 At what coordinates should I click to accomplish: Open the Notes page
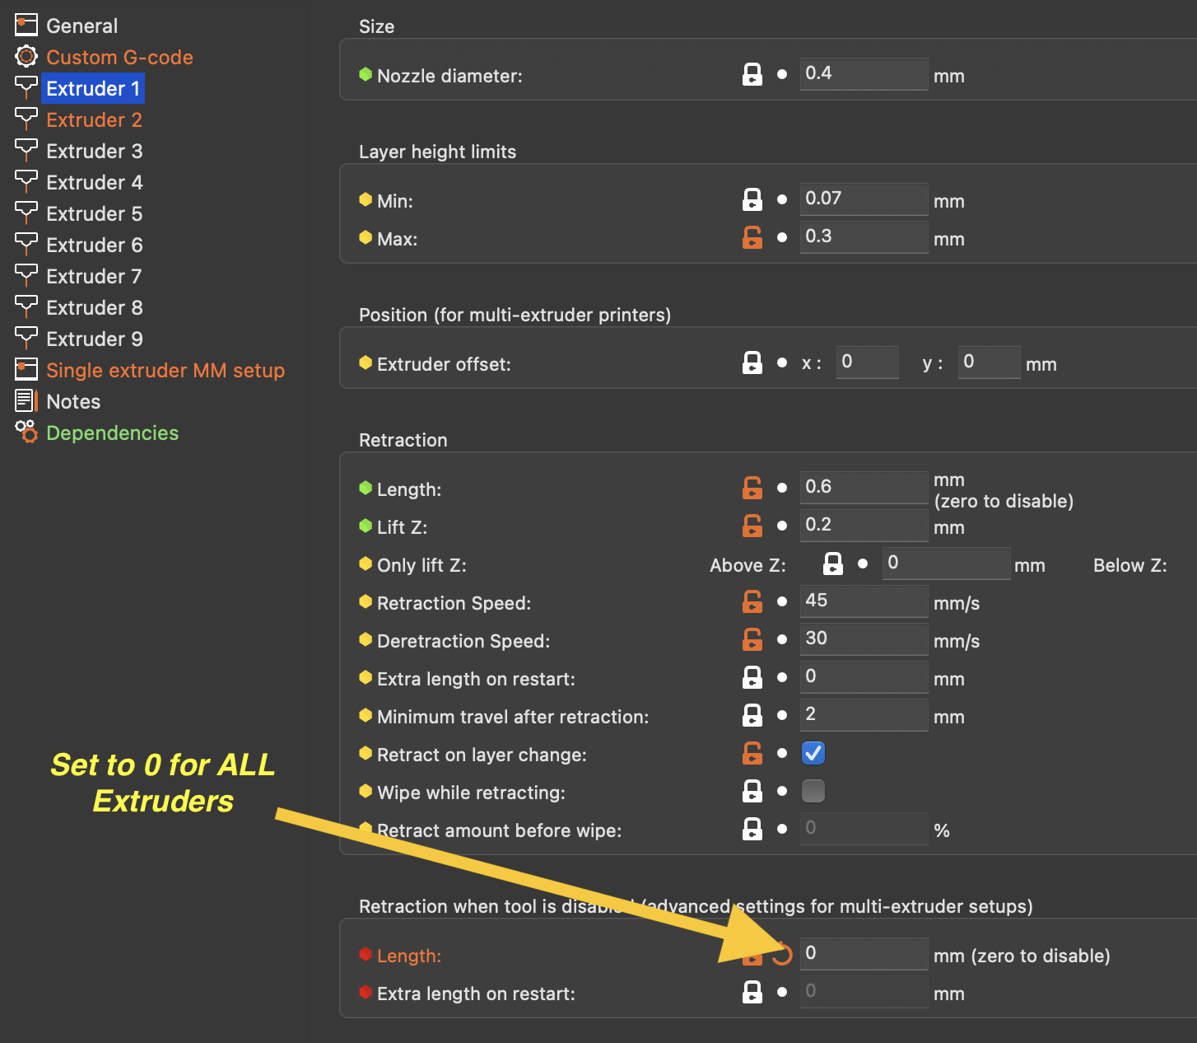[x=73, y=401]
